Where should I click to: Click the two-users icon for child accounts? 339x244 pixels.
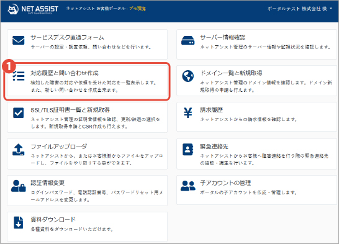(188, 186)
